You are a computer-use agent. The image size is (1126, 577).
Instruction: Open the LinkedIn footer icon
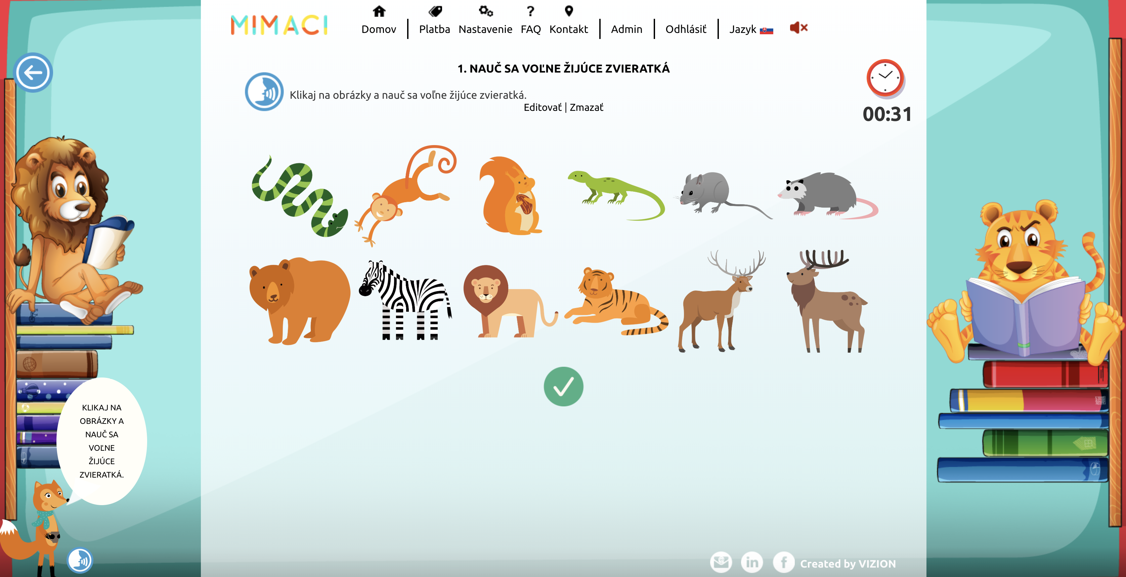pyautogui.click(x=752, y=562)
